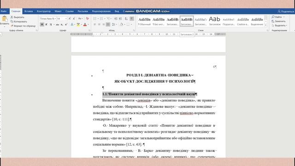Click the multilevel list icon

108,18
